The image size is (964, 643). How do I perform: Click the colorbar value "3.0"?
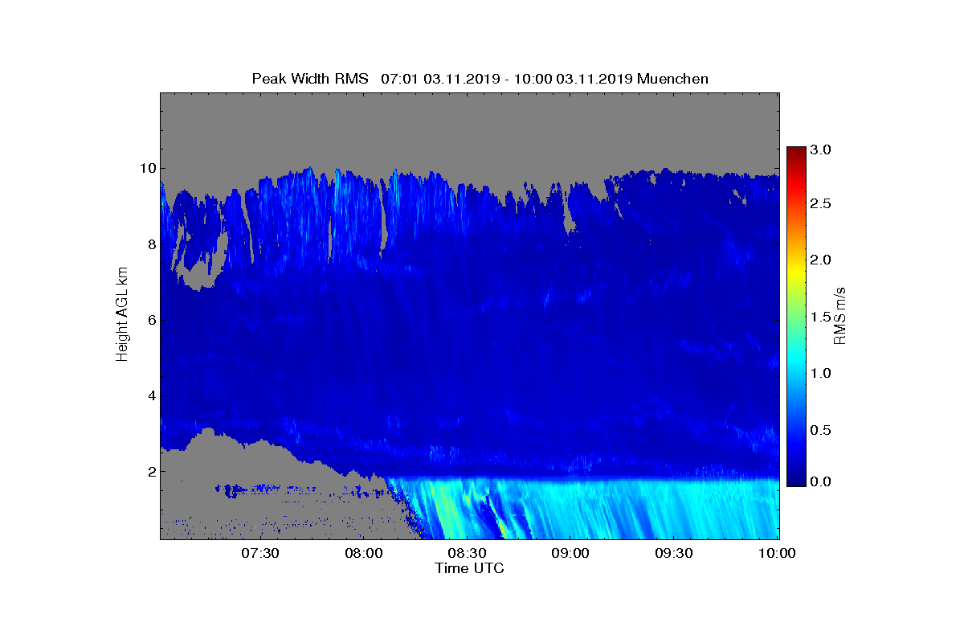(820, 149)
